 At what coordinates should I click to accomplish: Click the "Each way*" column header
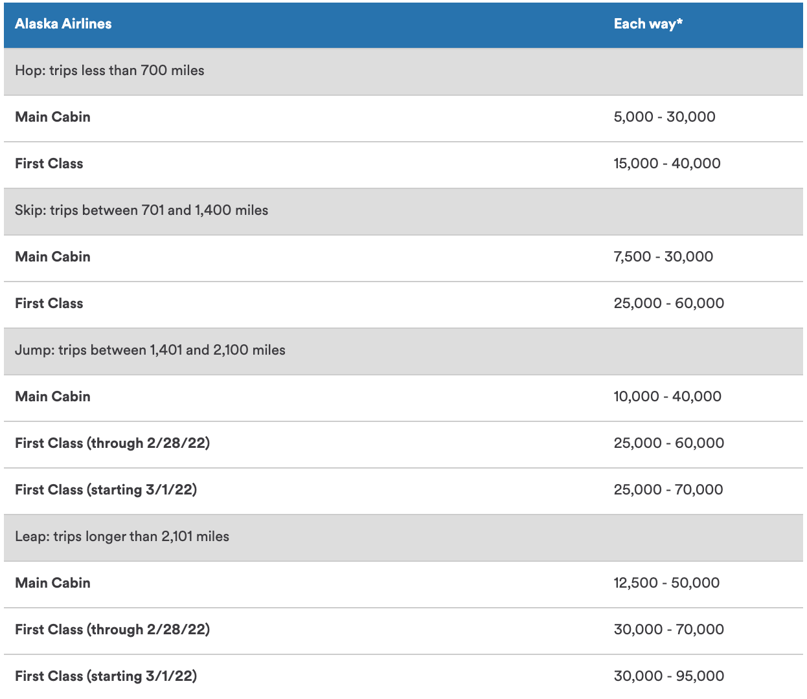click(x=648, y=24)
